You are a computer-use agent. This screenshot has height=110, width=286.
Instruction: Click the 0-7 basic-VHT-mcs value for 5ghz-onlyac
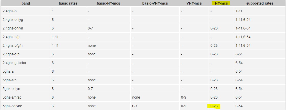click(135, 106)
